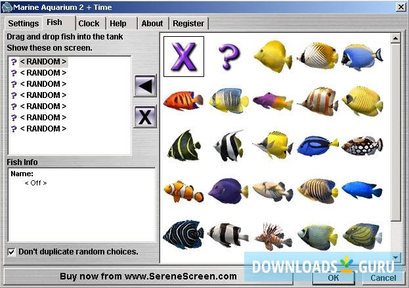Choose the blue-striped yellow-tailed angelfish
409x288 pixels.
tap(228, 101)
